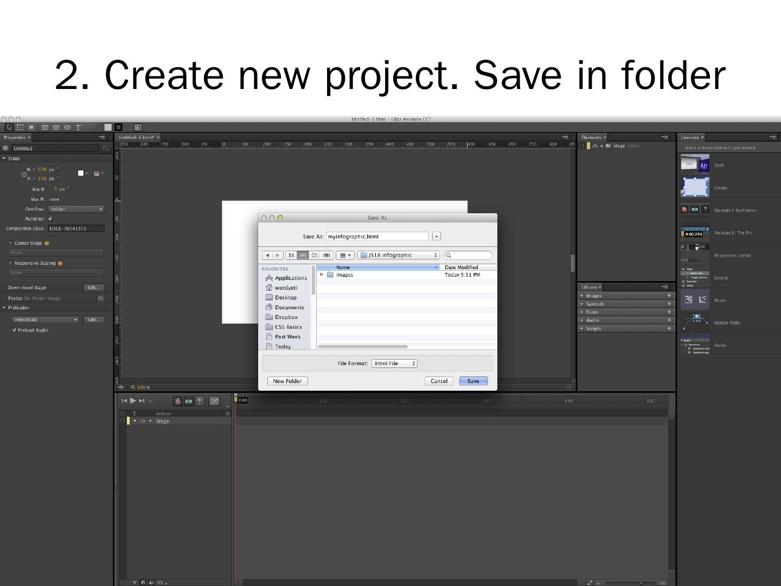The image size is (781, 586).
Task: Uncheck the Preload Audio checkbox
Action: tap(14, 330)
